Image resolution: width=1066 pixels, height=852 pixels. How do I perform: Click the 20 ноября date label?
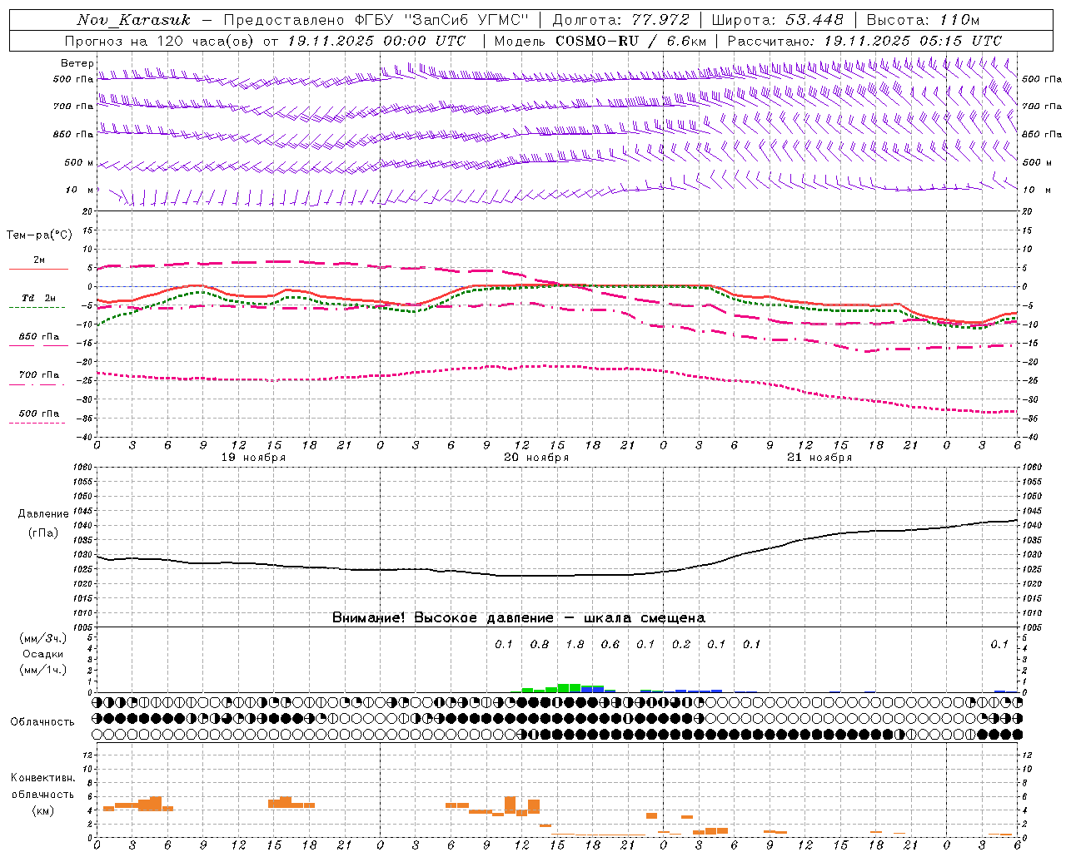pos(536,458)
